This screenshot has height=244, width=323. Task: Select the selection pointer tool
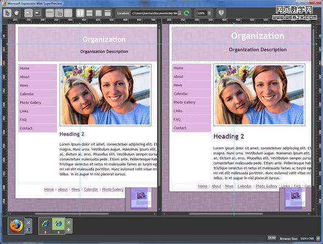tap(7, 13)
